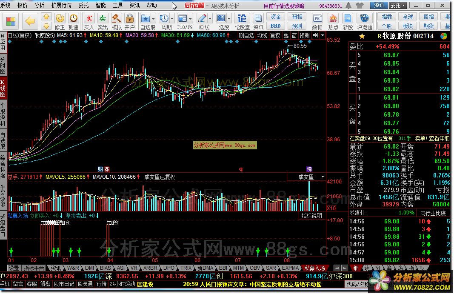454x294 pixels.
Task: Expand the 选股 dropdown arrow
Action: 229,19
